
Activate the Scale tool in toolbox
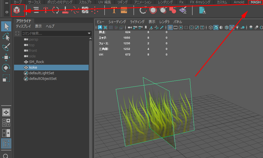pos(6,78)
